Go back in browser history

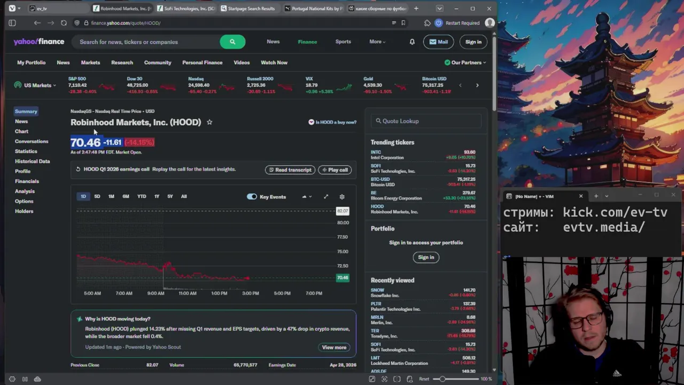coord(37,23)
